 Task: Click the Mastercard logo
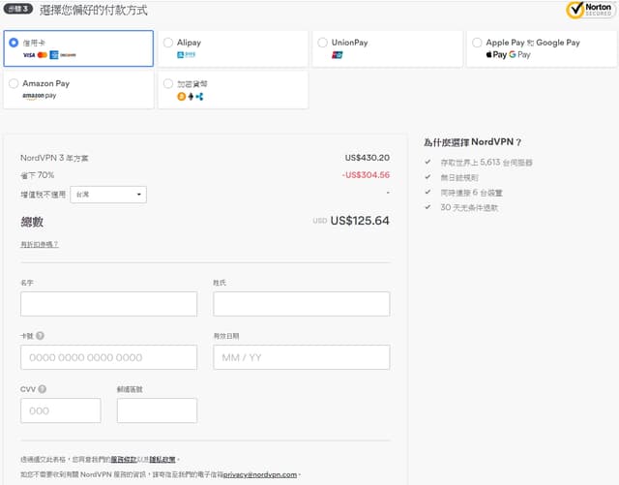(x=43, y=55)
